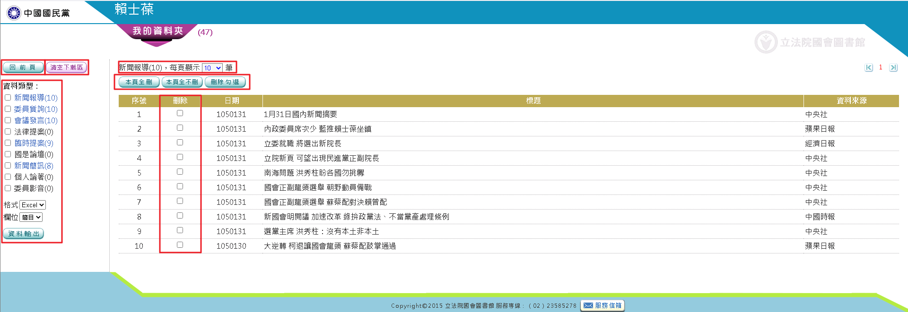908x312 pixels.
Task: Open article 南海問題 洪秀柱盼各國勿挑釁
Action: (314, 173)
